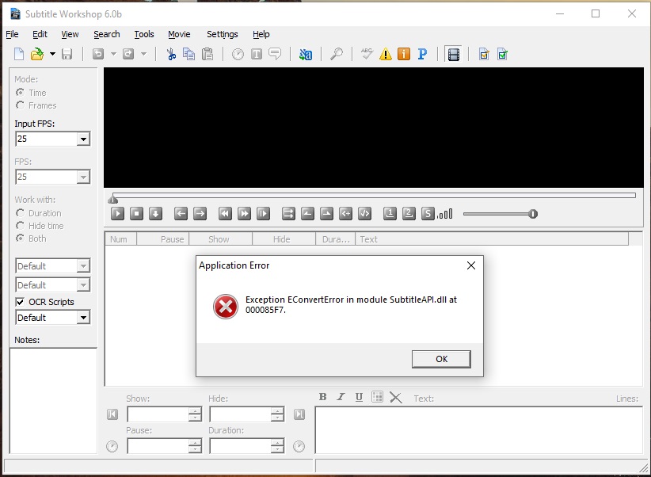Image resolution: width=651 pixels, height=477 pixels.
Task: Click the Paste clipboard icon
Action: tap(207, 54)
